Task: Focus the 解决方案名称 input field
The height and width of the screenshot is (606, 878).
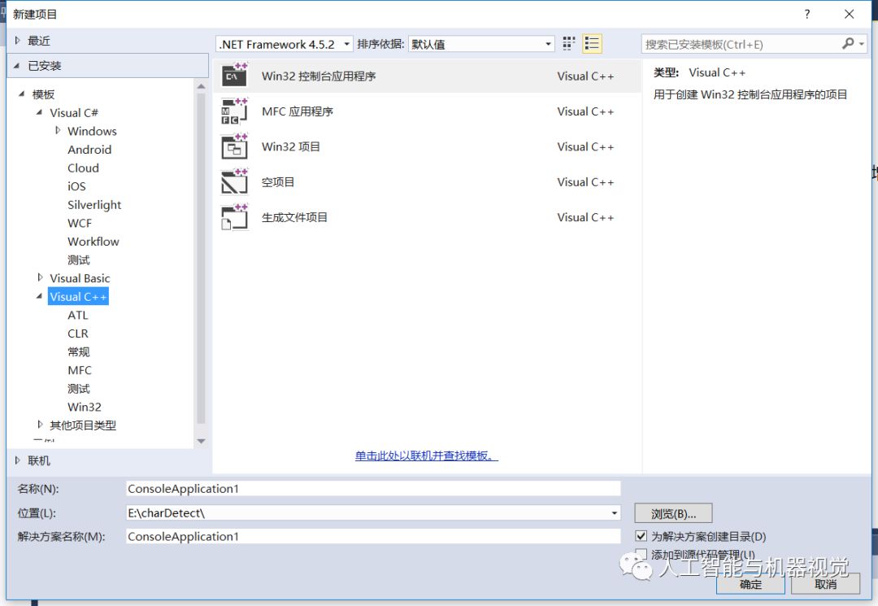Action: (373, 536)
